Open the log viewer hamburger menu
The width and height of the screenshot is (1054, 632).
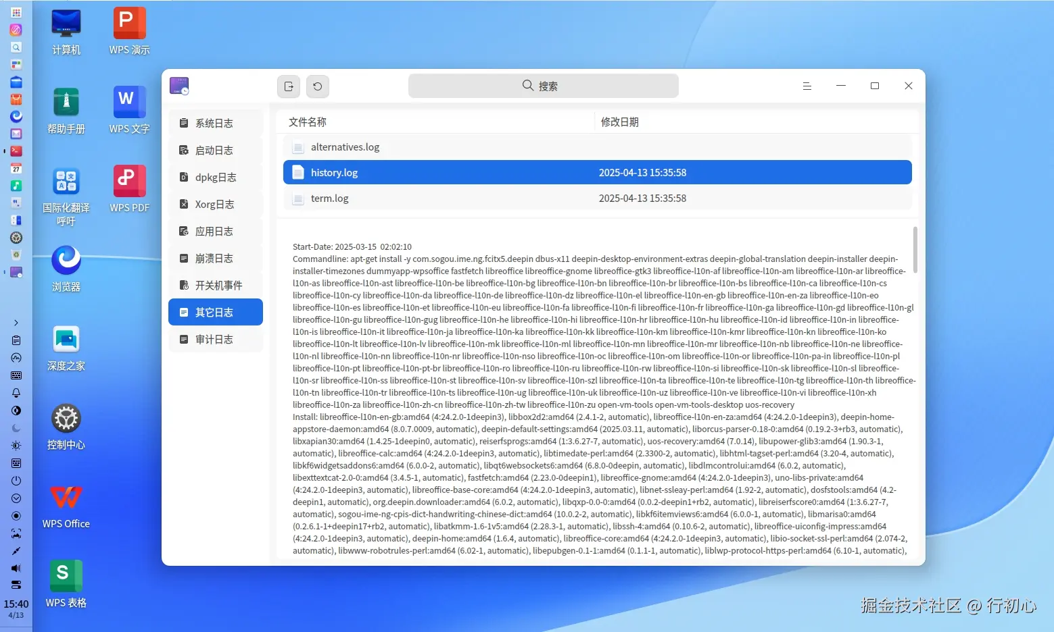point(807,86)
